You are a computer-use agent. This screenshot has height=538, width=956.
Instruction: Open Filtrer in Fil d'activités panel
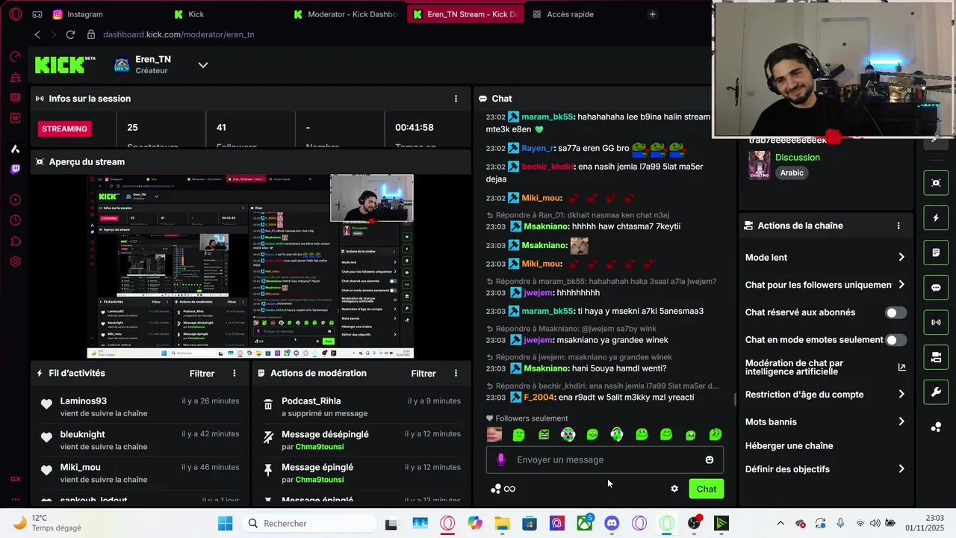point(202,374)
